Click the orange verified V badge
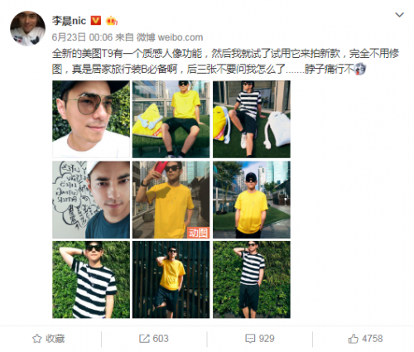The height and width of the screenshot is (352, 414). 96,21
